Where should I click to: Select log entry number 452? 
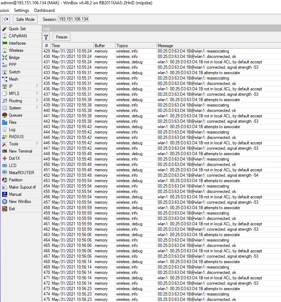coord(162,175)
